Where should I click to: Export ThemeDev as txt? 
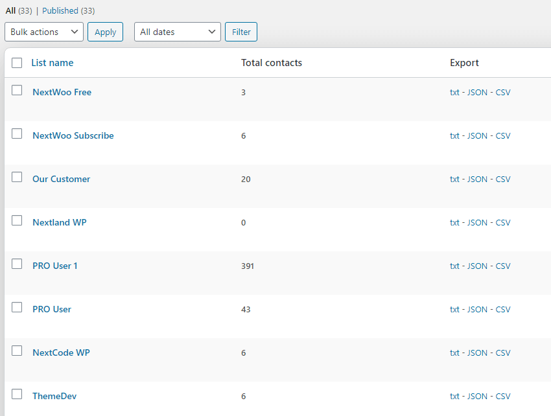[454, 397]
